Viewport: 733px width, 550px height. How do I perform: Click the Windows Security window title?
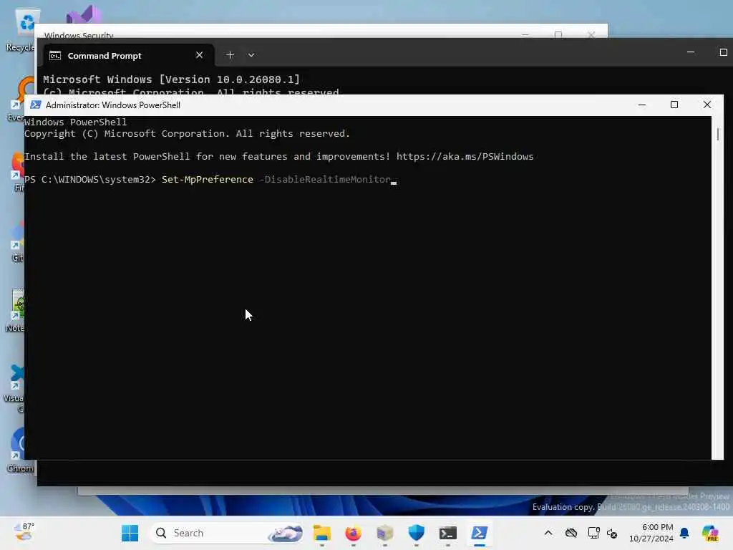(79, 36)
